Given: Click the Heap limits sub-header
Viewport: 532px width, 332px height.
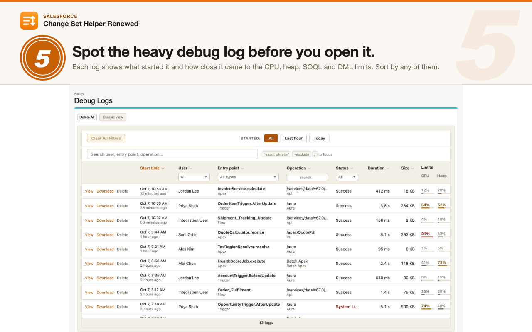Looking at the screenshot, I should (x=442, y=176).
